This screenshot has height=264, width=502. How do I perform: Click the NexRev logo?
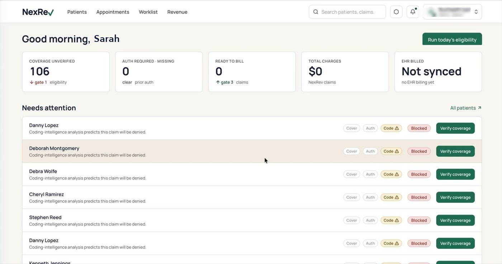click(38, 12)
